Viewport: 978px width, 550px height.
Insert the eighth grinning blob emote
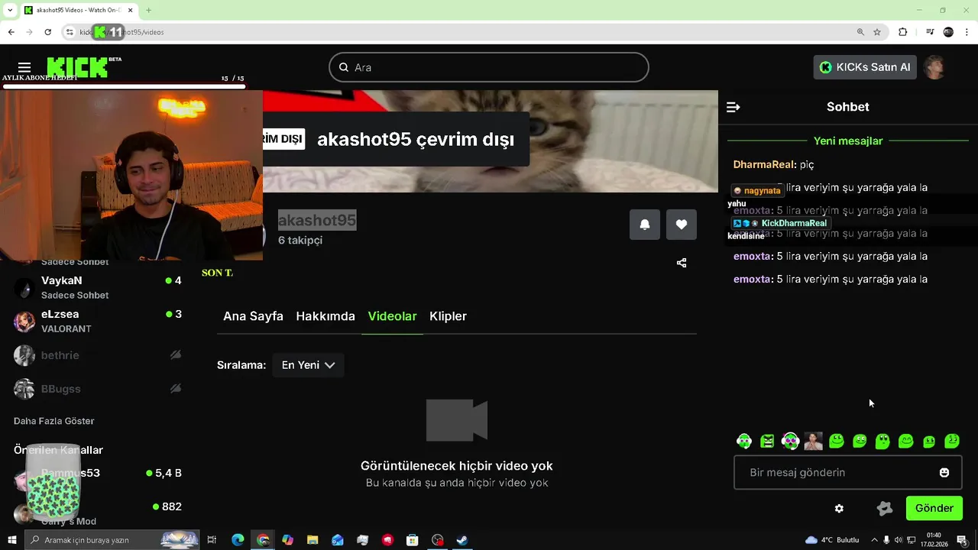[x=906, y=441]
